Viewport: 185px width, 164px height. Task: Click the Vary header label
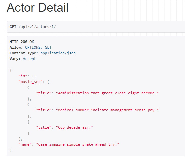pos(15,59)
